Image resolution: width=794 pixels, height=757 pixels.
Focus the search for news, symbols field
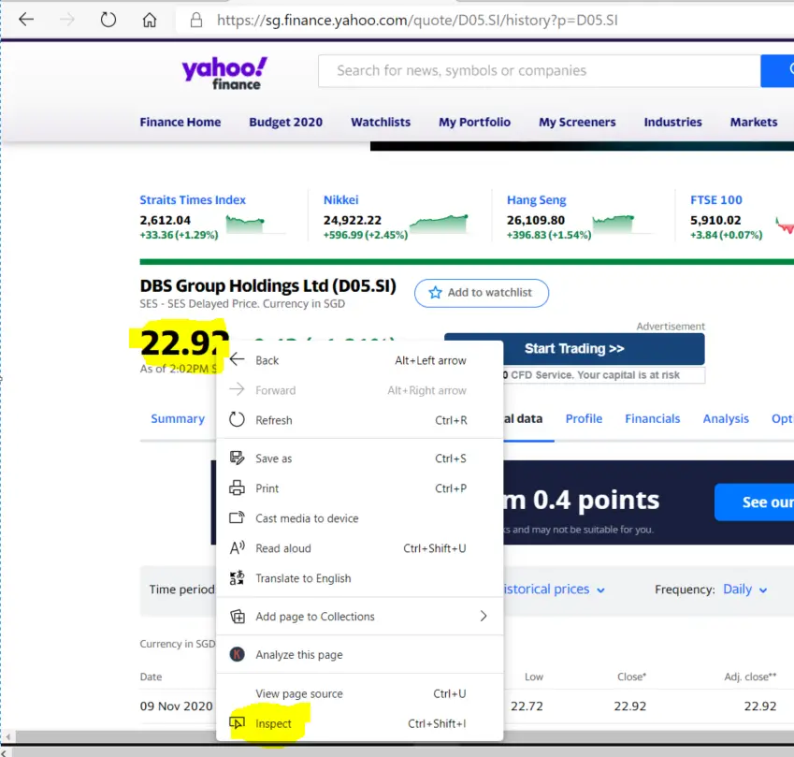(x=540, y=71)
